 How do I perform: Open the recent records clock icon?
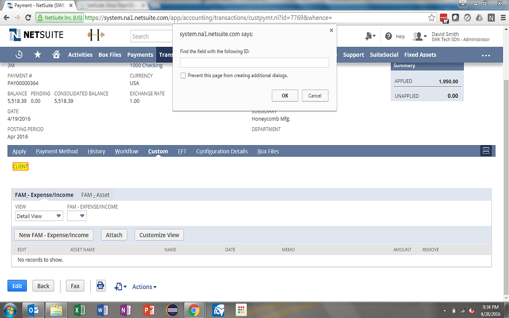(19, 54)
